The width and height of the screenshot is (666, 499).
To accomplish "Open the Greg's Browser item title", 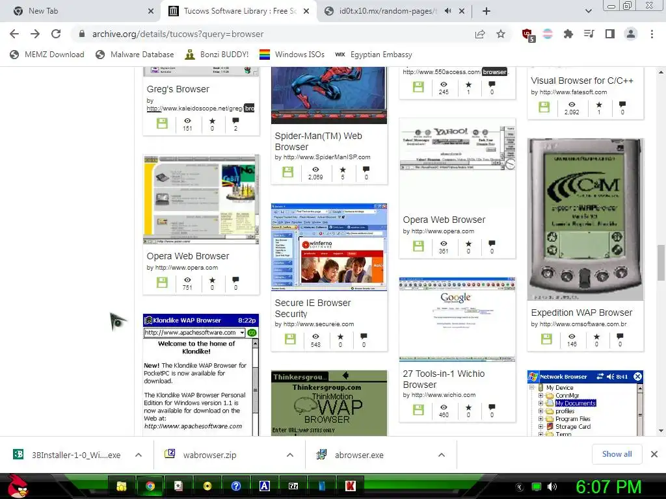I will (x=178, y=89).
